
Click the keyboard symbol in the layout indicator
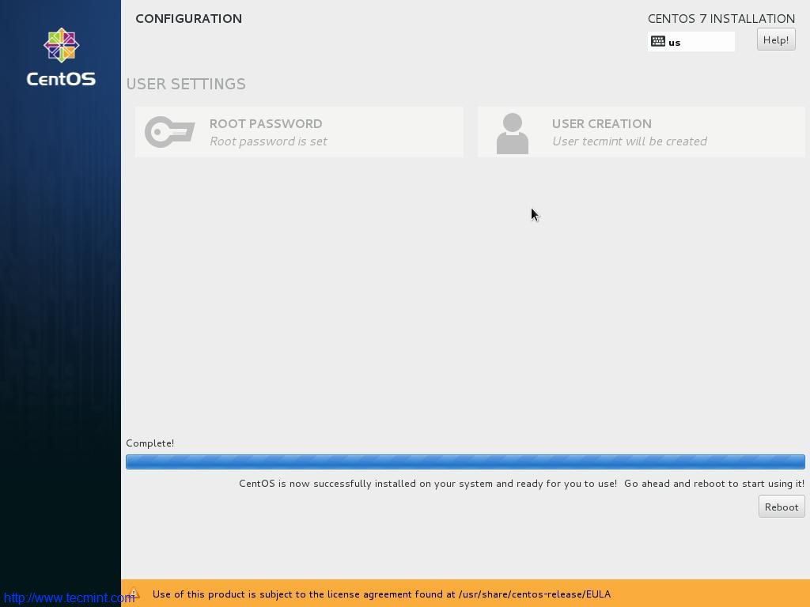pyautogui.click(x=659, y=41)
